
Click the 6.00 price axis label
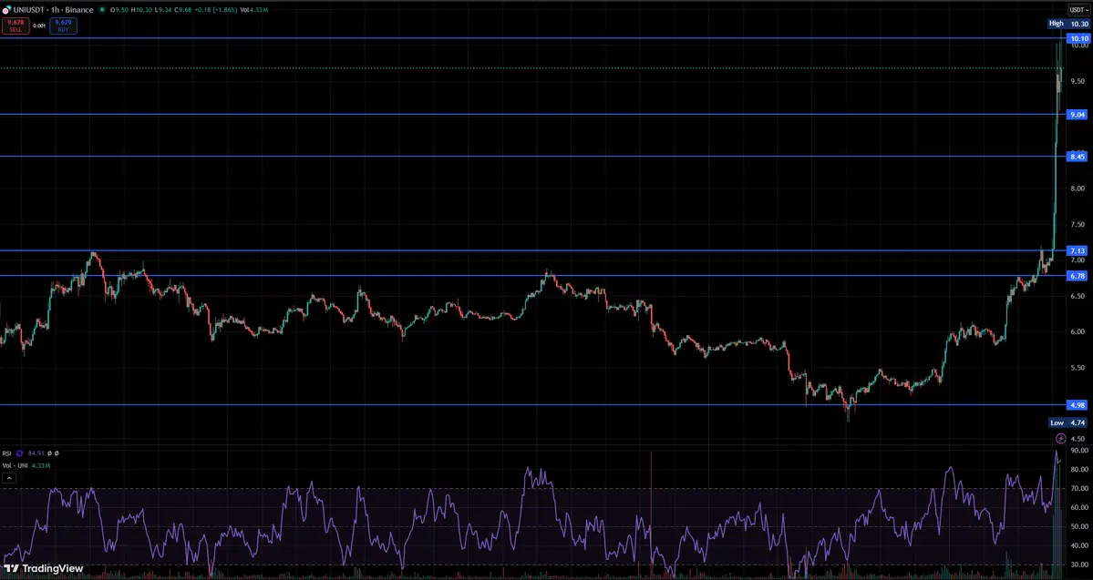(x=1077, y=331)
